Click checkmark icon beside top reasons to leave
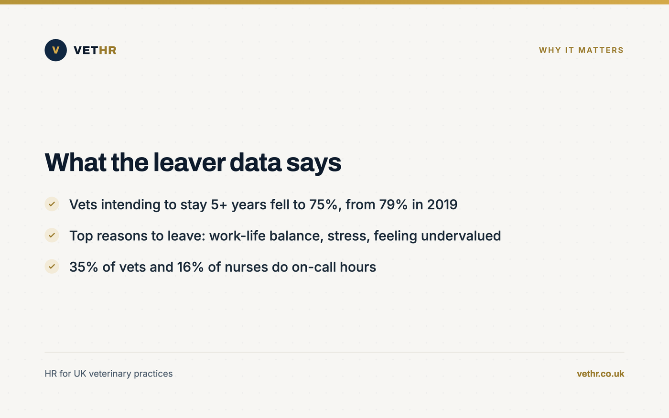The height and width of the screenshot is (418, 669). (x=52, y=235)
